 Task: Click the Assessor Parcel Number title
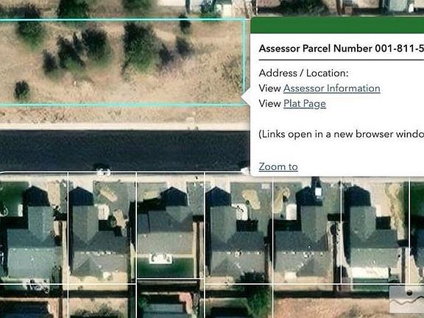point(342,49)
